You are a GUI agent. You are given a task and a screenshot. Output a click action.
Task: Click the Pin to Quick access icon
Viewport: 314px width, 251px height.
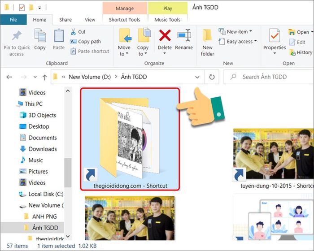point(17,36)
